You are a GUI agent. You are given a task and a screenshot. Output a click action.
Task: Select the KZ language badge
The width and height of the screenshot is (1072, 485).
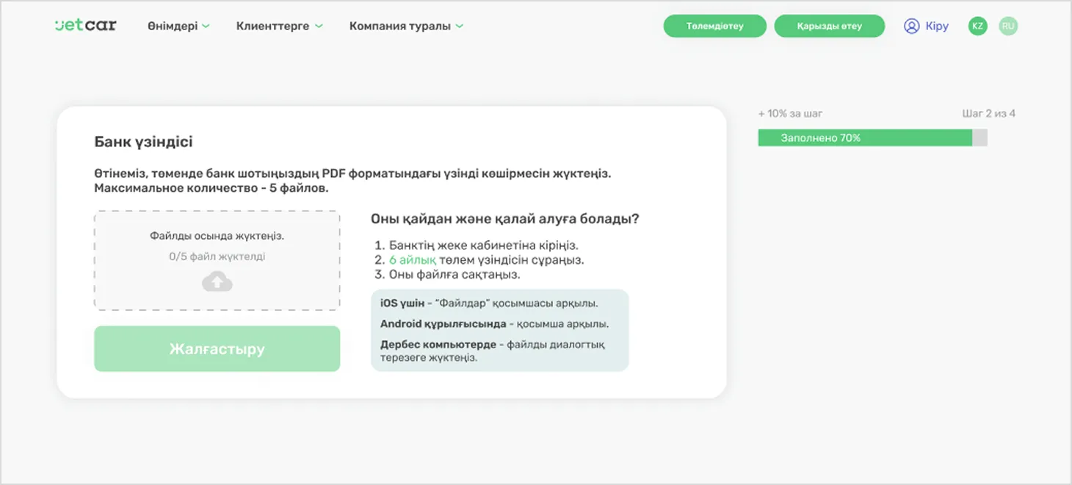point(977,26)
